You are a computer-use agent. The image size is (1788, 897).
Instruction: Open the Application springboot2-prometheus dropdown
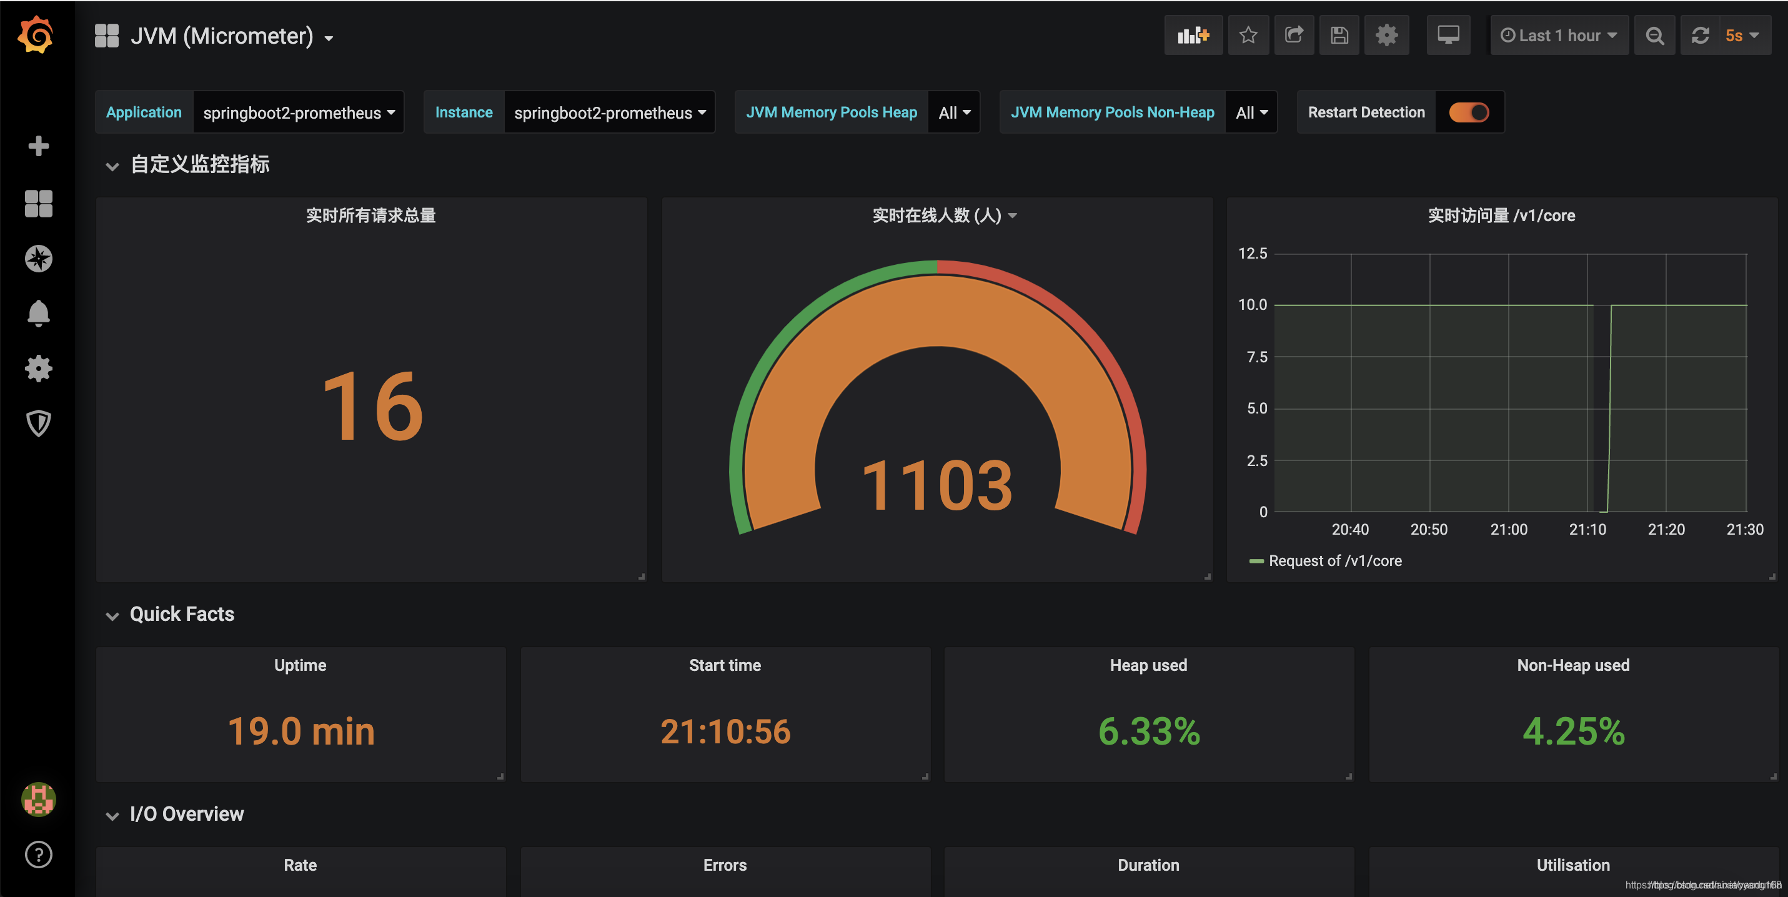pos(299,112)
